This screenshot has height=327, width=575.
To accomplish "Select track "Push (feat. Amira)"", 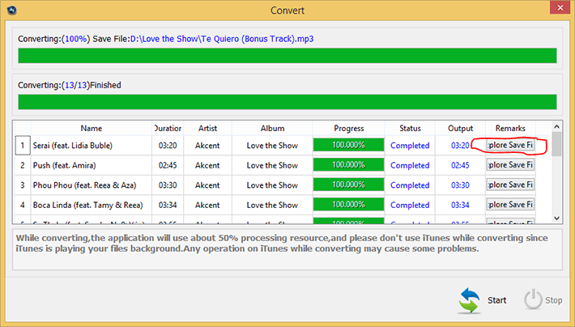I will click(x=64, y=165).
